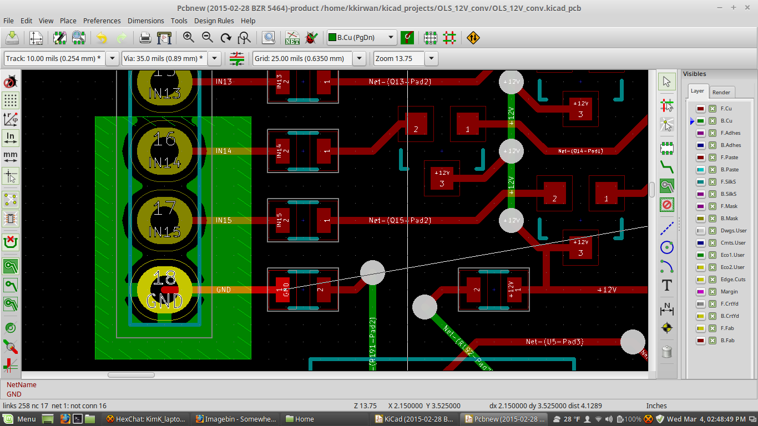Screen dimensions: 758x426
Task: Toggle F.SilkS layer visibility checkbox
Action: [712, 182]
